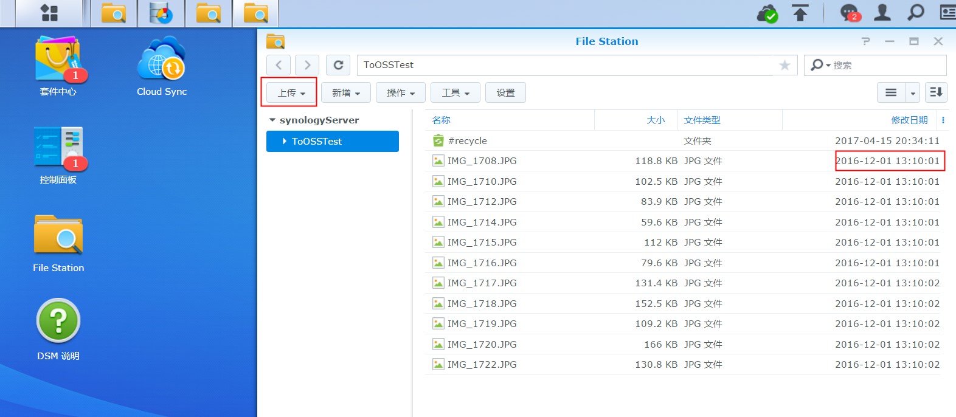Viewport: 956px width, 417px height.
Task: Select file IMG_1715.JPG
Action: pyautogui.click(x=682, y=243)
